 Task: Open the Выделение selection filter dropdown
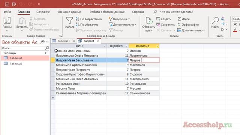[x=119, y=19]
